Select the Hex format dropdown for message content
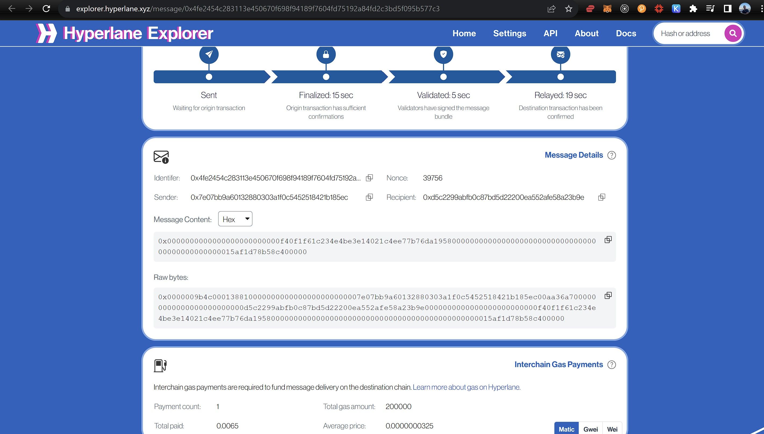Image resolution: width=764 pixels, height=434 pixels. click(235, 219)
